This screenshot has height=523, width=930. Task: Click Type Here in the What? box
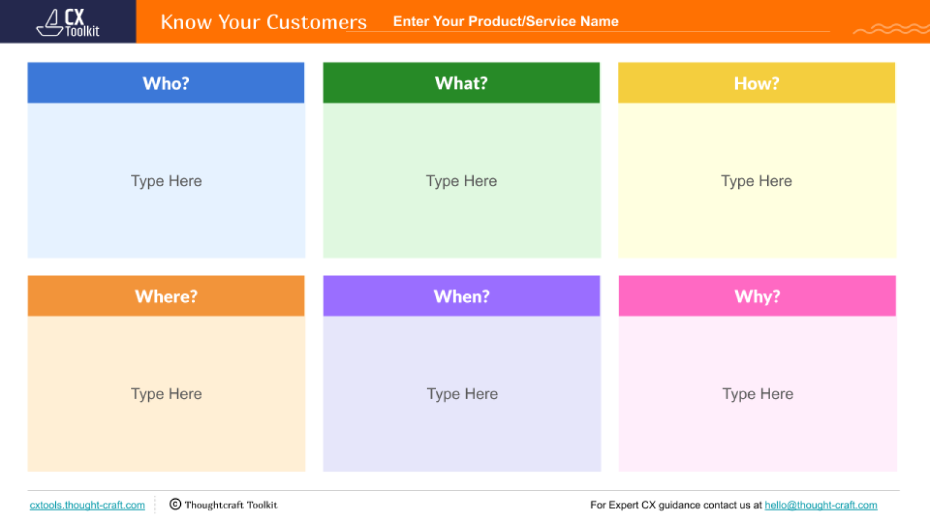pyautogui.click(x=462, y=181)
